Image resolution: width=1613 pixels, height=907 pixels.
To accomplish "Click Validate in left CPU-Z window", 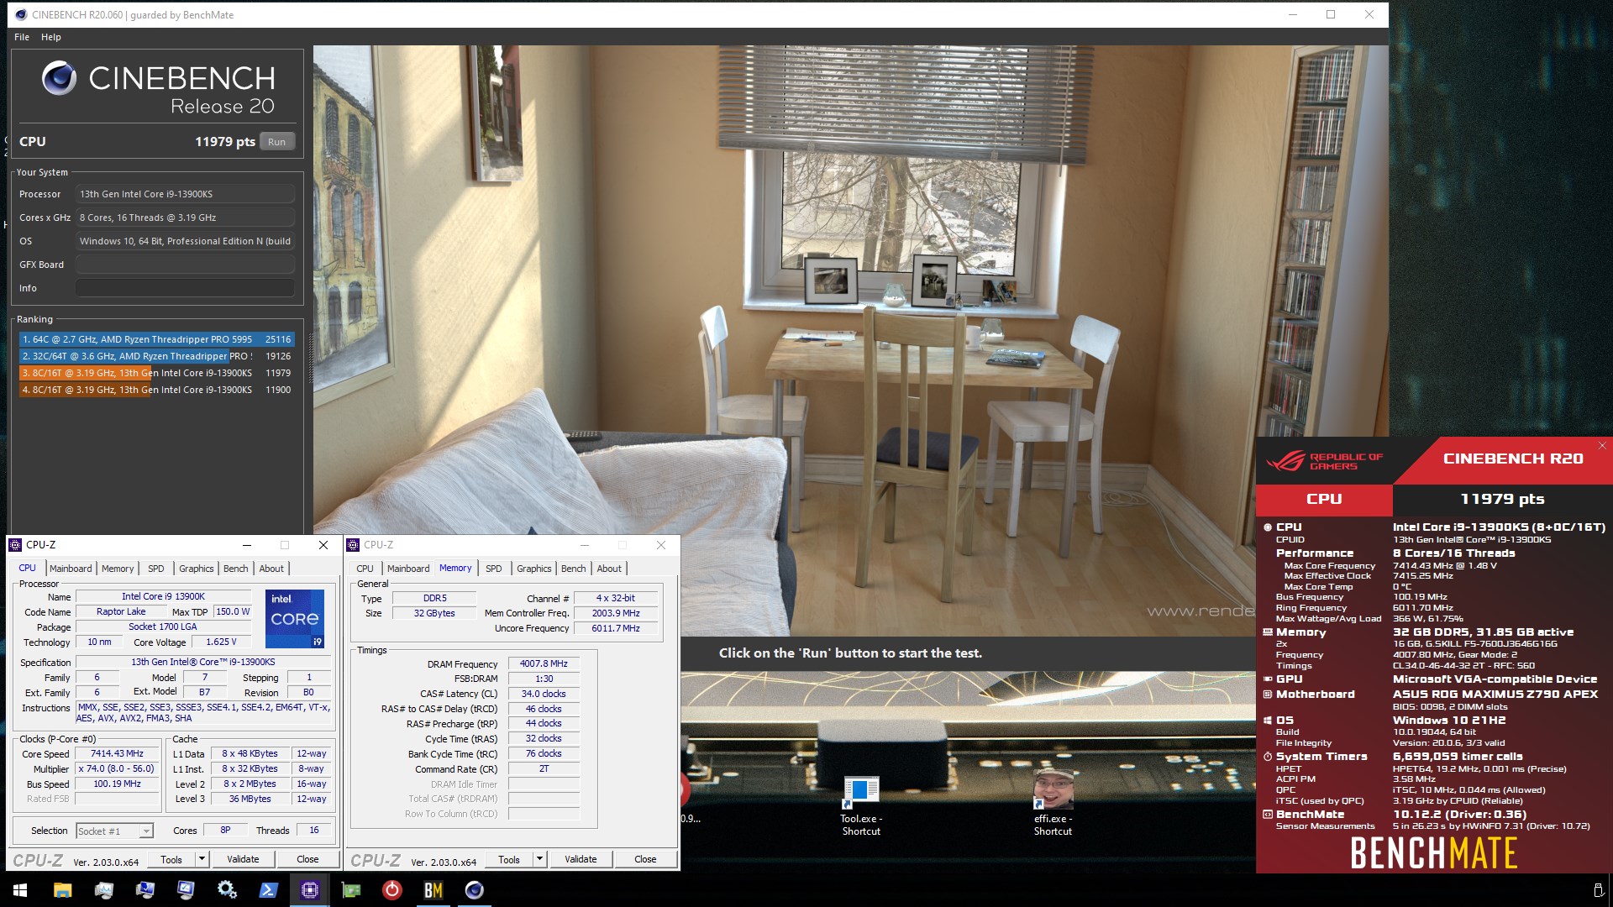I will [243, 859].
